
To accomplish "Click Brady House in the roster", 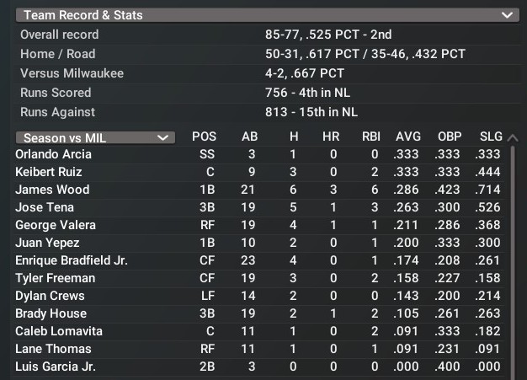I will (51, 313).
